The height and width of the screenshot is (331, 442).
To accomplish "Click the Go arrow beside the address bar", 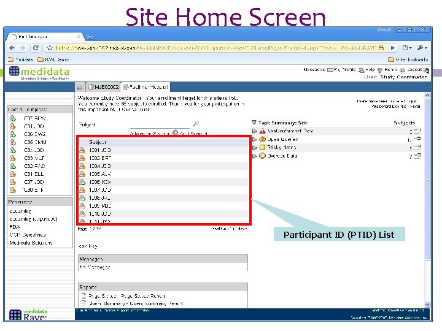I will coord(392,48).
